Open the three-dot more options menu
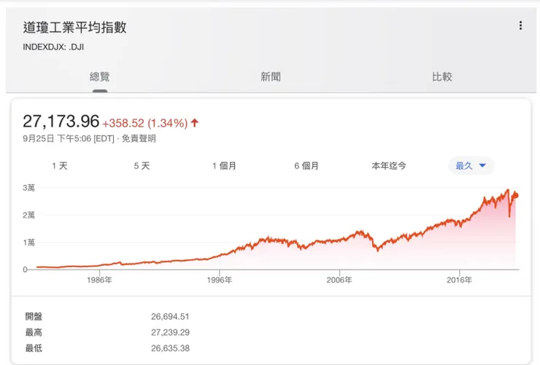 point(520,25)
